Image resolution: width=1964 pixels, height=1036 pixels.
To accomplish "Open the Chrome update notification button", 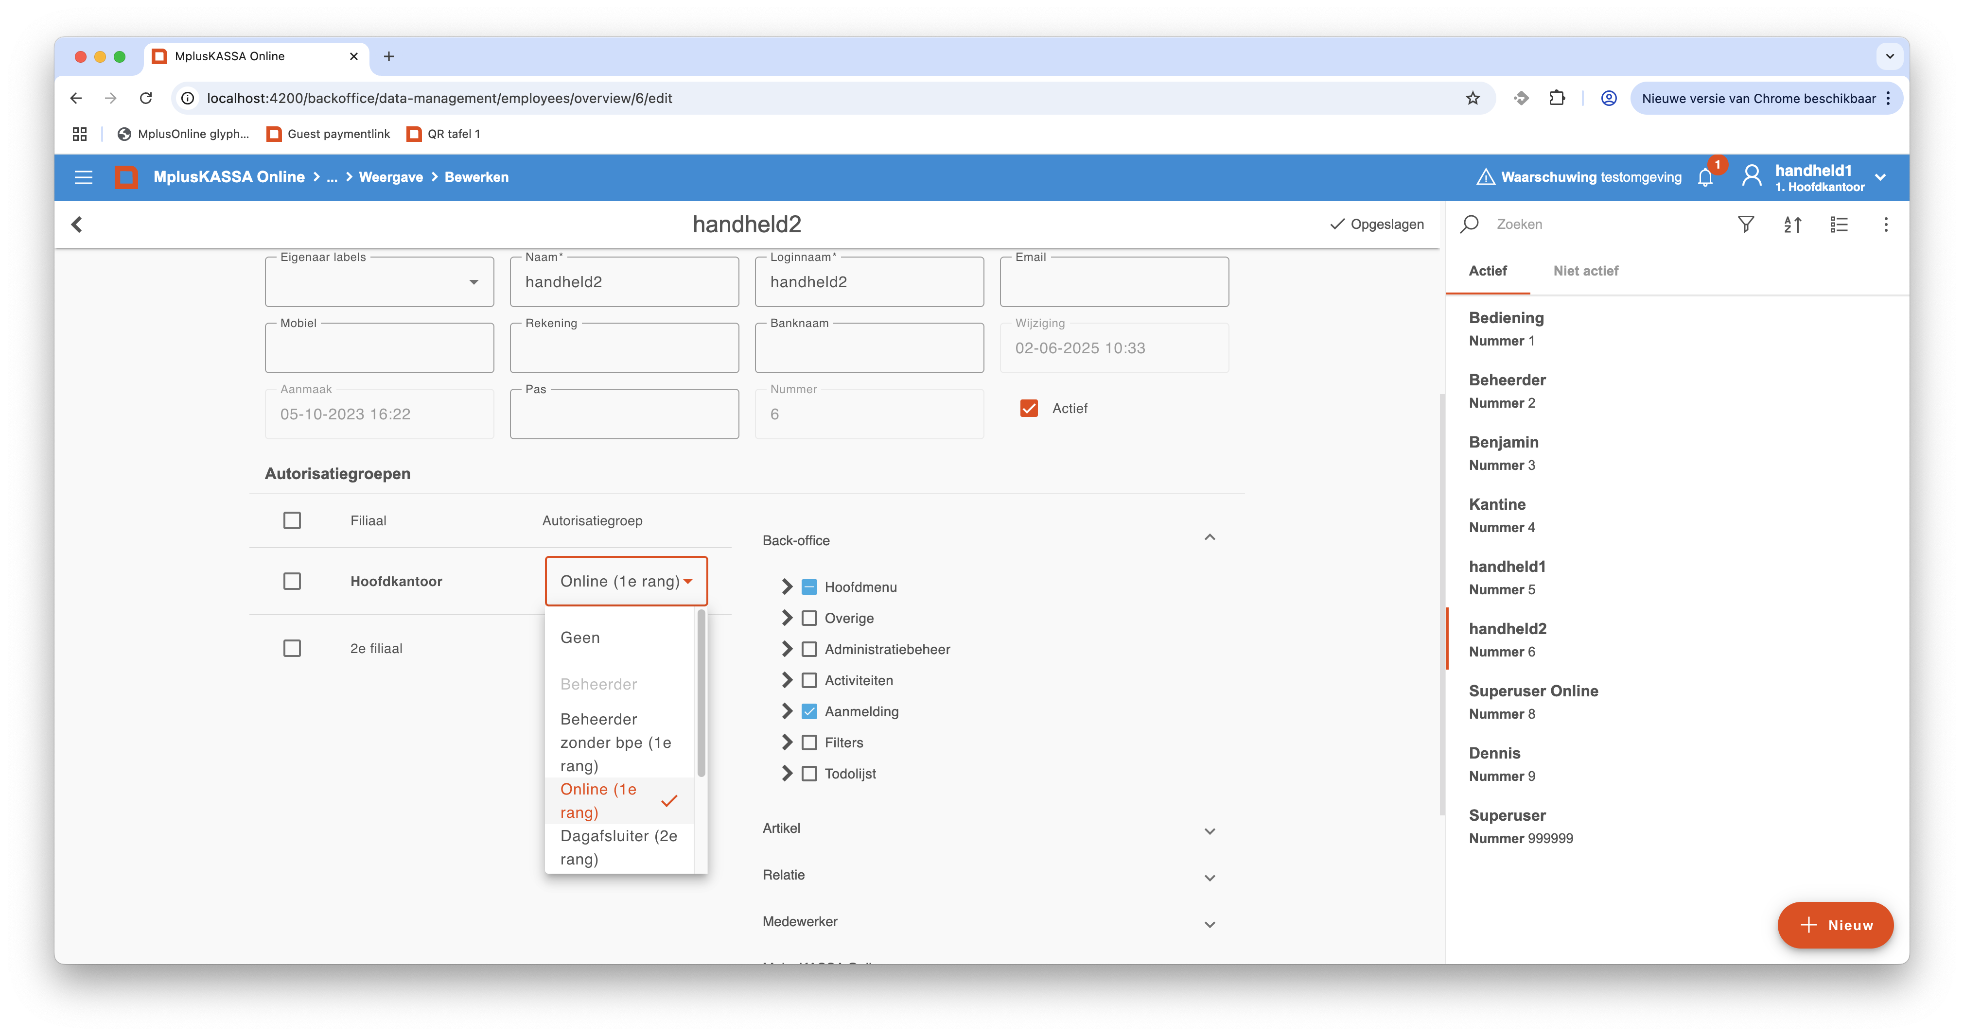I will pos(1766,98).
